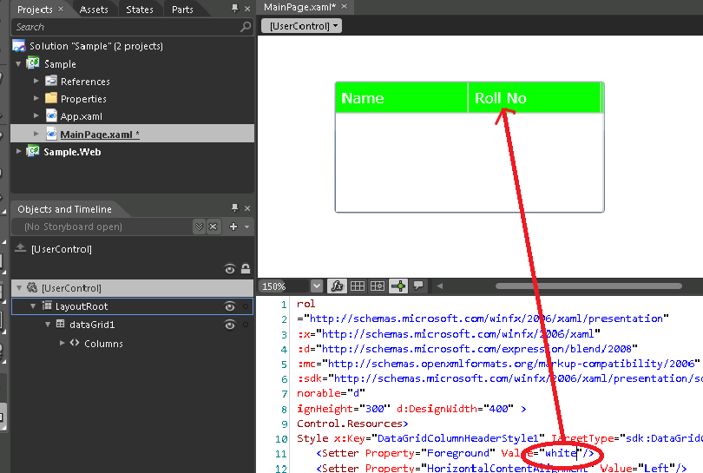The width and height of the screenshot is (703, 473).
Task: Hide the LayoutRoot element
Action: tap(230, 306)
